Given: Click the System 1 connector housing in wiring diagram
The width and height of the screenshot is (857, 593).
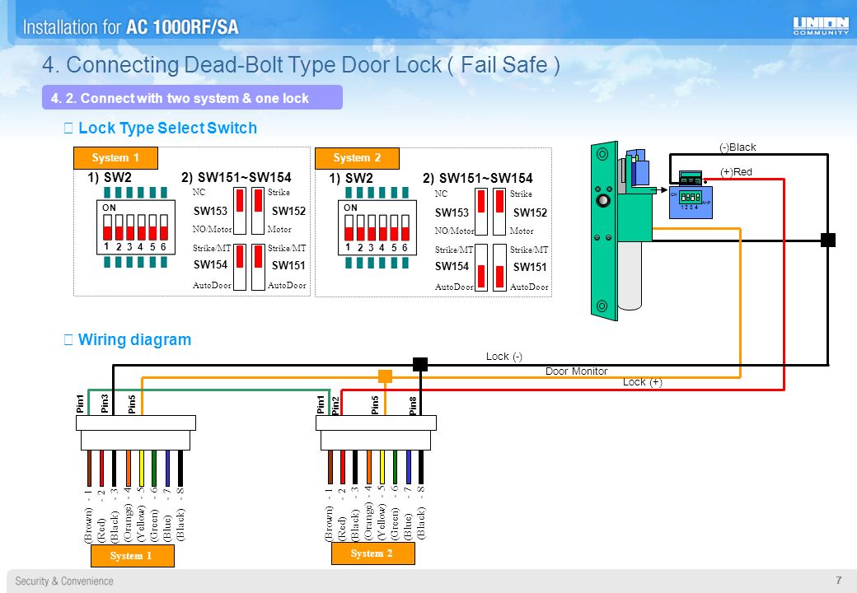Looking at the screenshot, I should 135,432.
